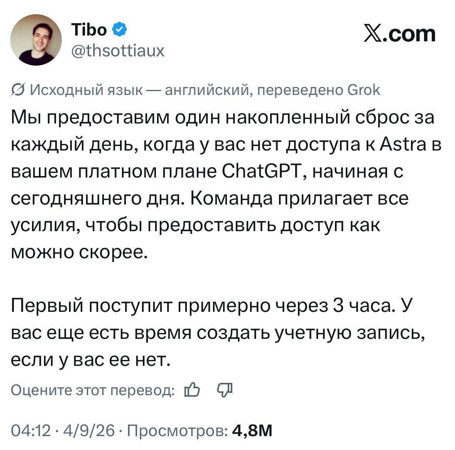
Task: Click the 4/9/26 post date
Action: (89, 430)
